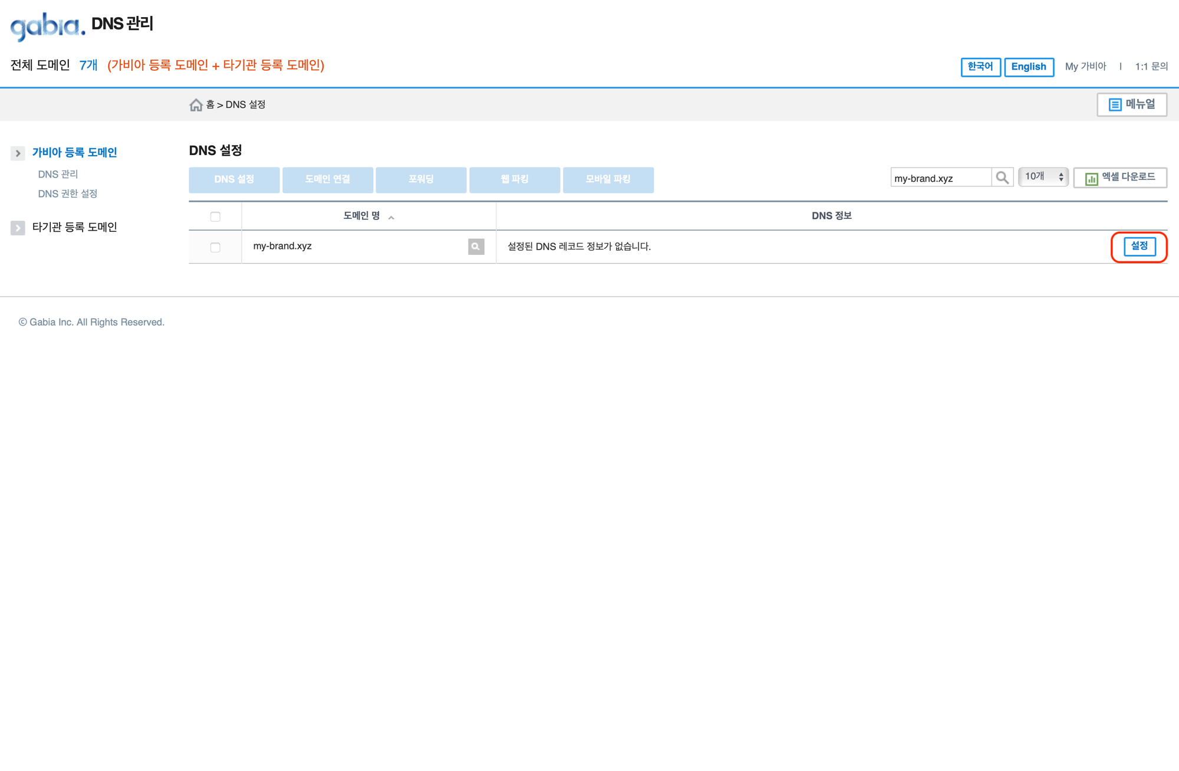The height and width of the screenshot is (771, 1179).
Task: Toggle the select-all domains checkbox
Action: coord(215,216)
